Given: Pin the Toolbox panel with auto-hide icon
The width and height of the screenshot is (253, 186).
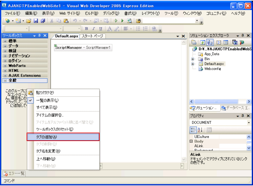Looking at the screenshot, I should 40,36.
